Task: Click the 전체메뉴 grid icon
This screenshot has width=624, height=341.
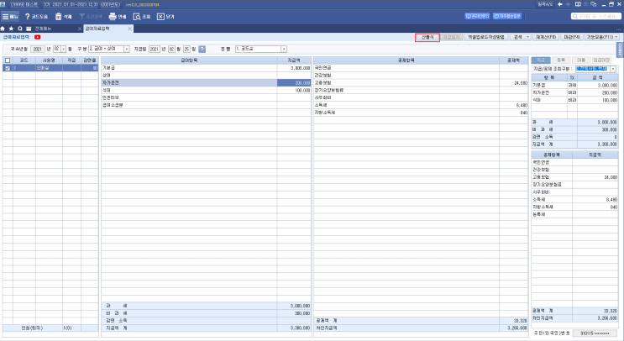Action: click(29, 29)
